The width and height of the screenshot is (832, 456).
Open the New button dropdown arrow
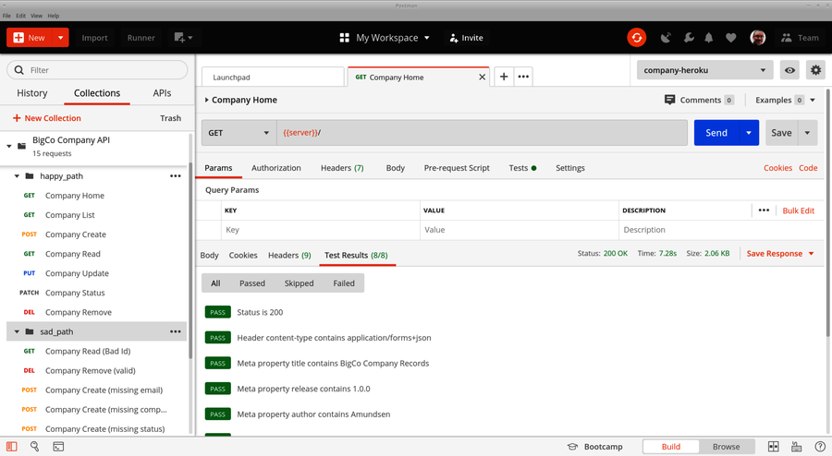coord(60,38)
